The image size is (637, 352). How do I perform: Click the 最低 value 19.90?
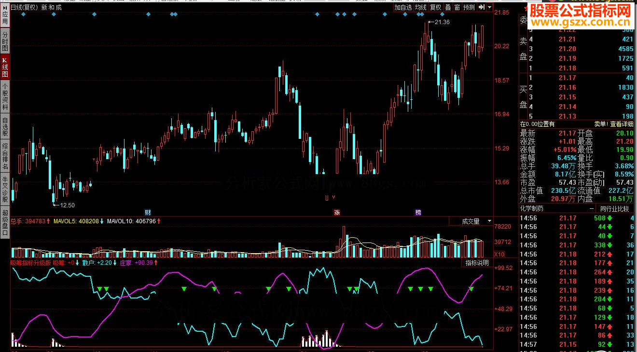click(625, 149)
